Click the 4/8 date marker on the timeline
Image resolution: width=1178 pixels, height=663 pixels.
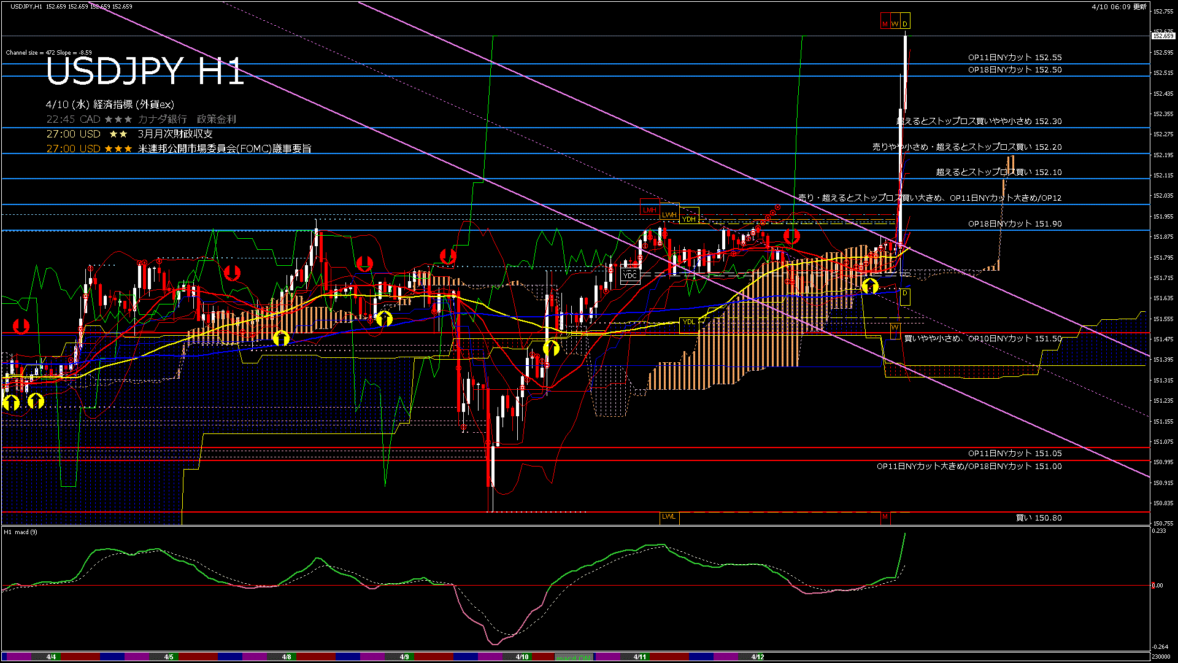287,657
